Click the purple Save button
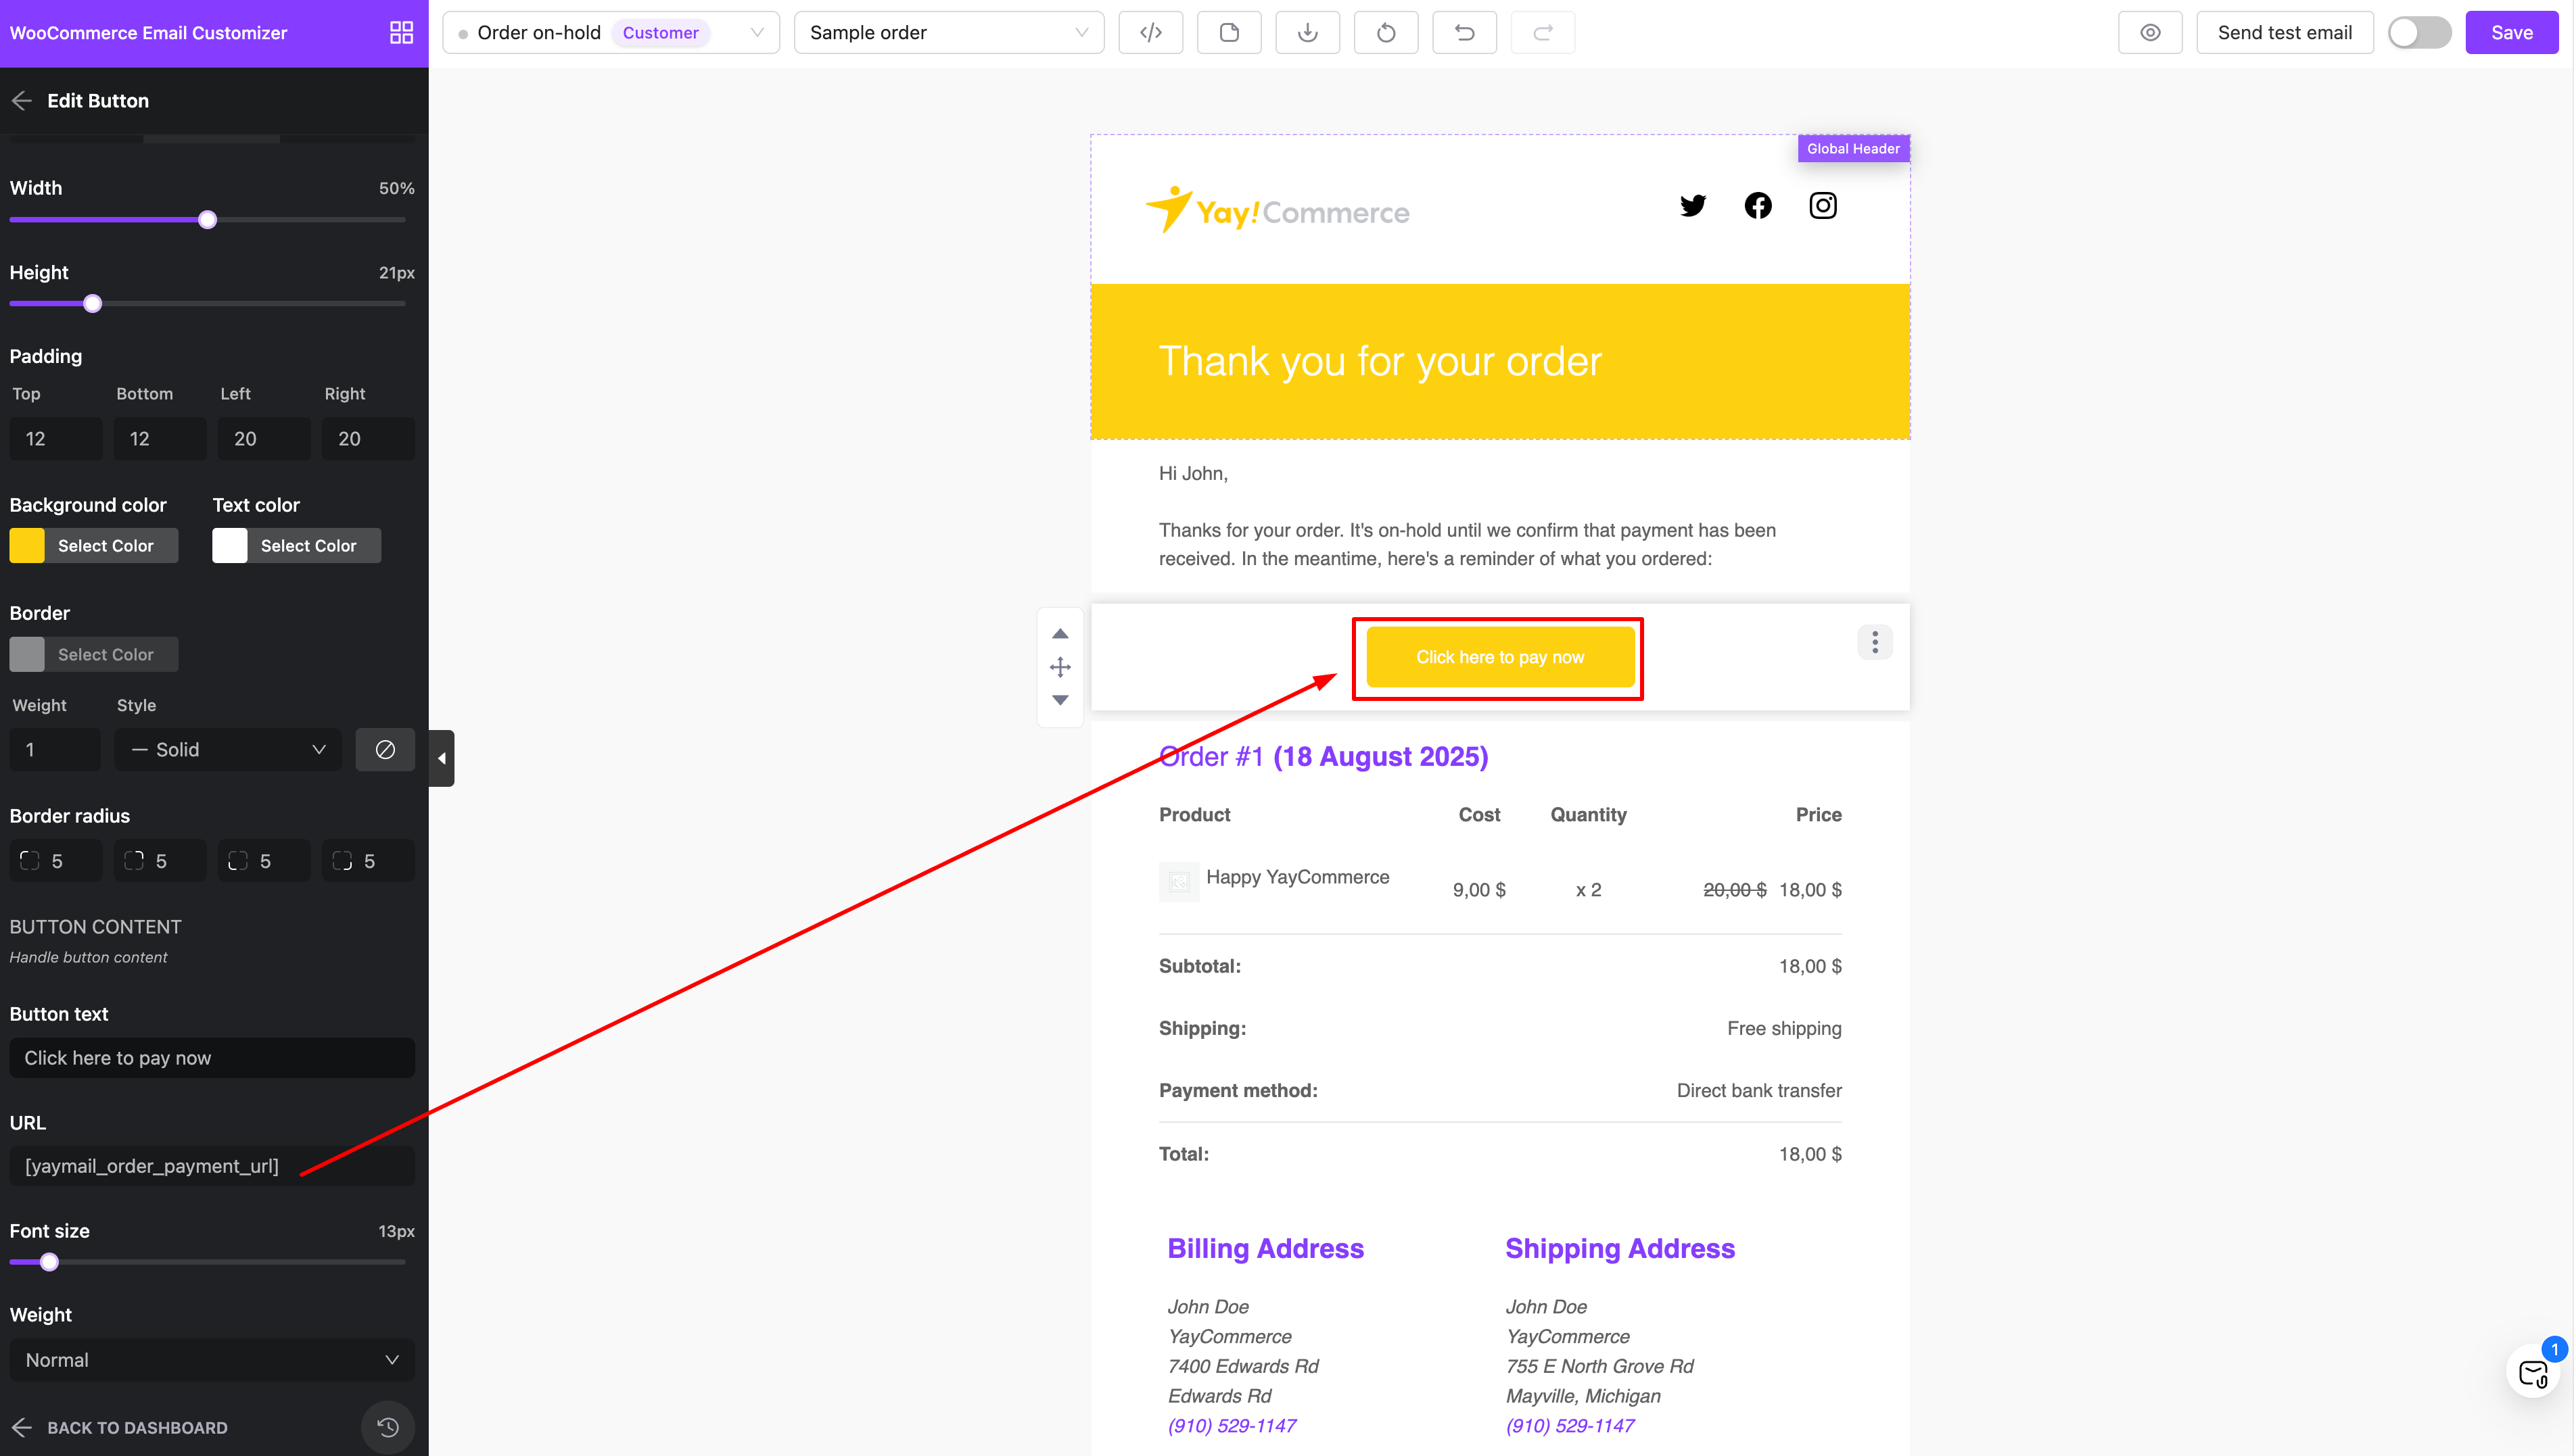 (2511, 33)
